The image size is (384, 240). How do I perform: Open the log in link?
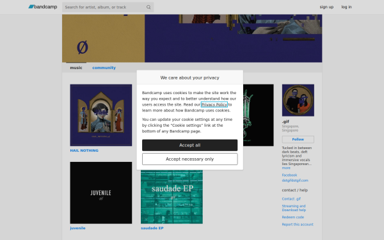pyautogui.click(x=346, y=7)
